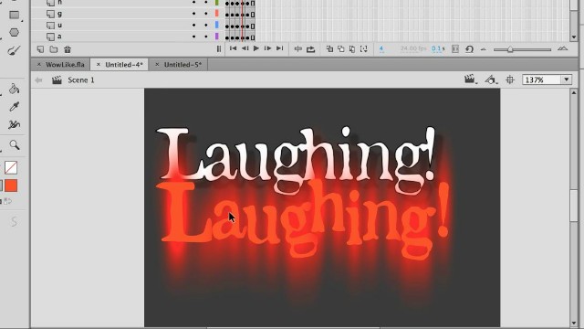Step forward one frame

(267, 48)
